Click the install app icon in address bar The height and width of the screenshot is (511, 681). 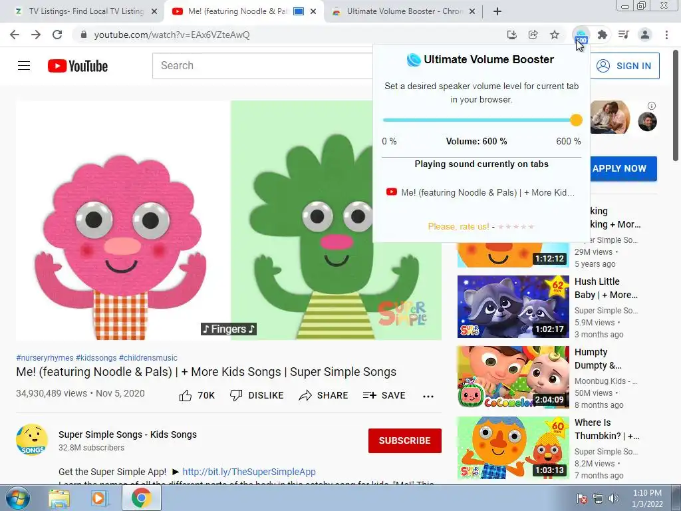pos(512,35)
